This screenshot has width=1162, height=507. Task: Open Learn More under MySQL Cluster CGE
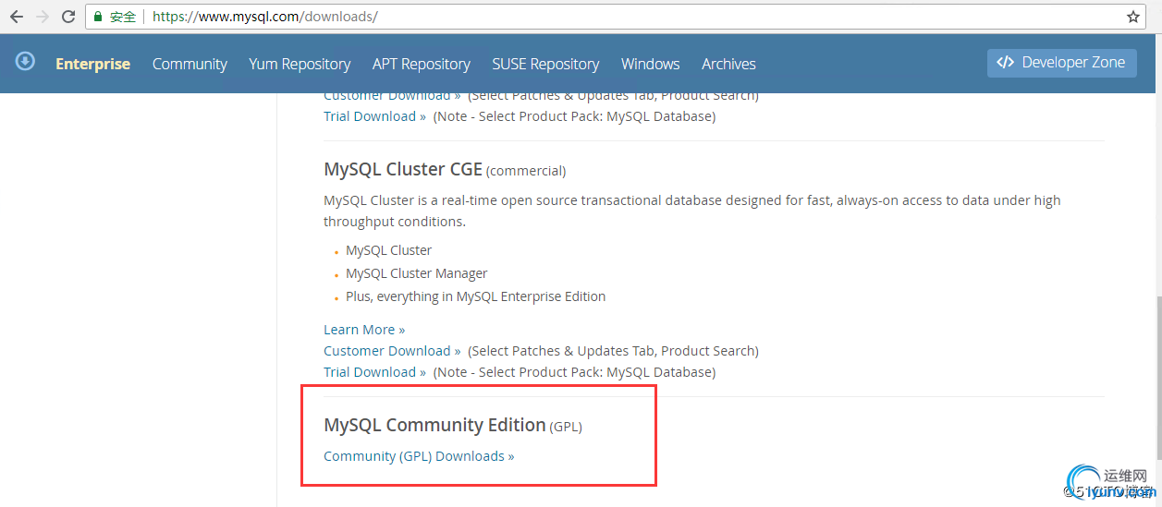364,330
